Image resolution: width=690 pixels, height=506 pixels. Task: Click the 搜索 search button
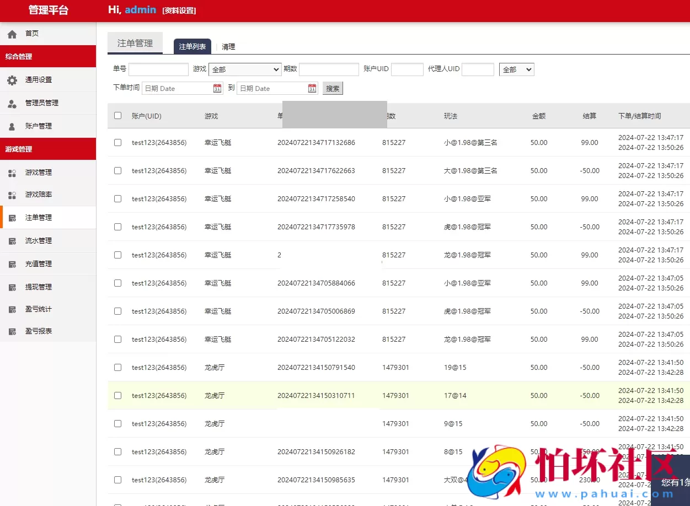(x=333, y=88)
